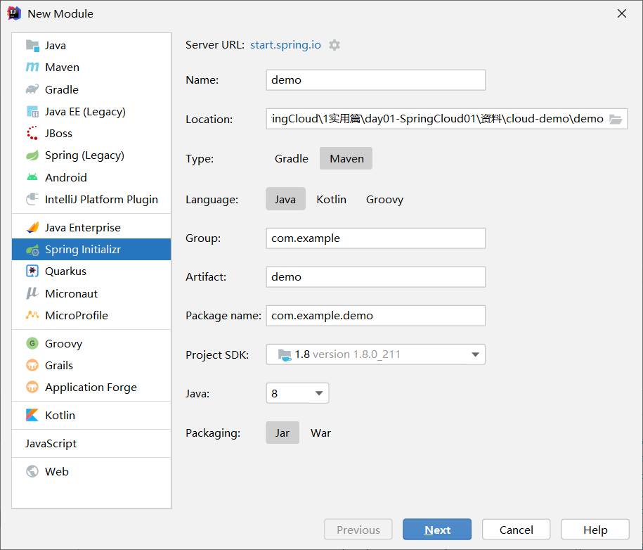Click the Help button

tap(595, 530)
